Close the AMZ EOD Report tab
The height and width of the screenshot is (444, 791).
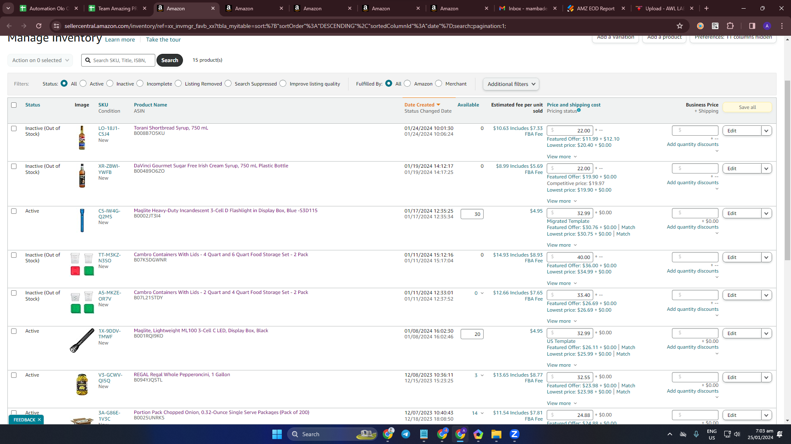coord(623,8)
